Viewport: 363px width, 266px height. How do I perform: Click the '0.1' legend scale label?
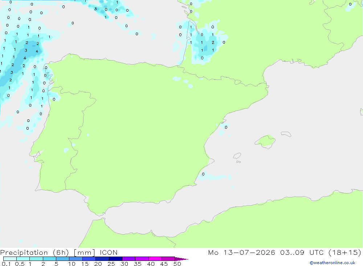[x=6, y=264]
